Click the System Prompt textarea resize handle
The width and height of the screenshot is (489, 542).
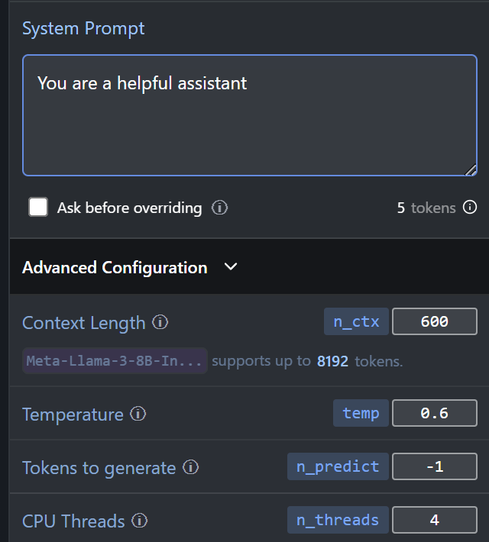coord(471,170)
